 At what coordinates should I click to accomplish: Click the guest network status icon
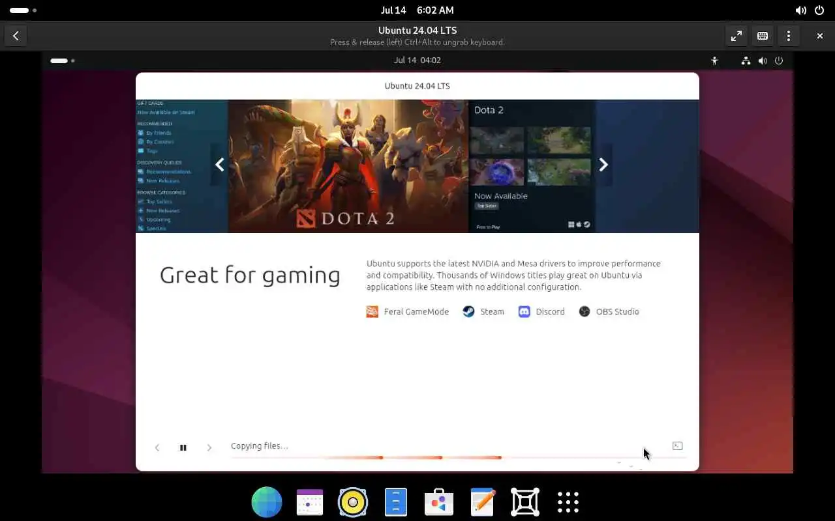(746, 61)
